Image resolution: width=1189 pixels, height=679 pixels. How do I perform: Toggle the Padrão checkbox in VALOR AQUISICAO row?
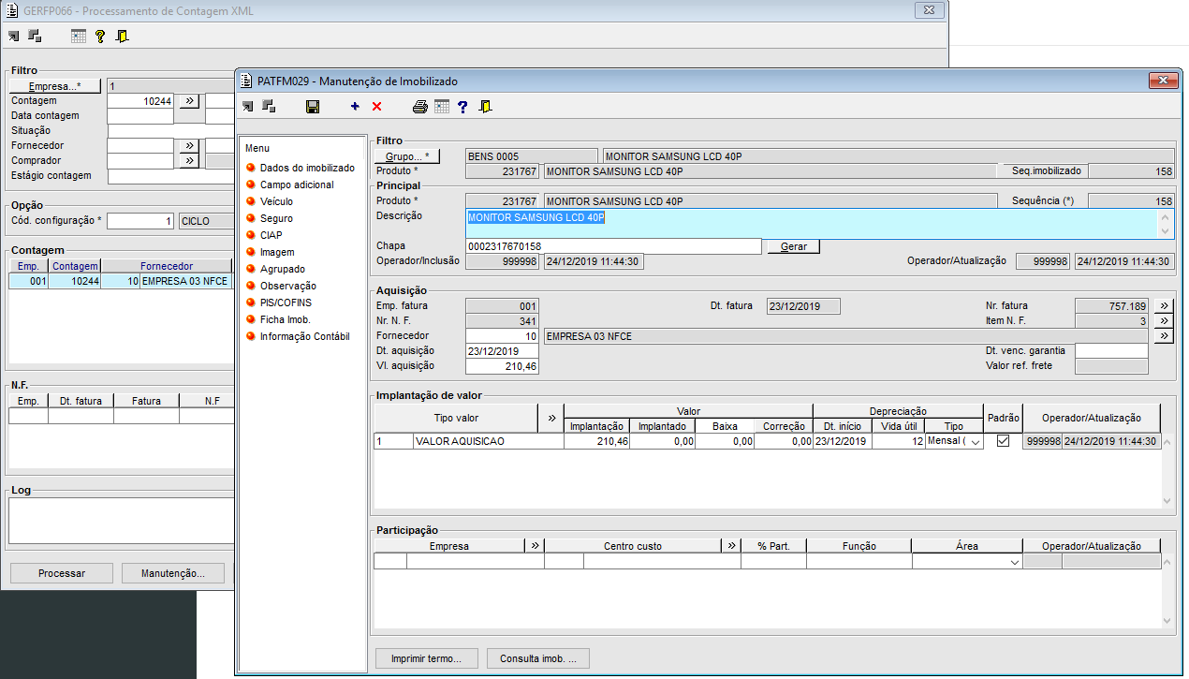(1003, 441)
